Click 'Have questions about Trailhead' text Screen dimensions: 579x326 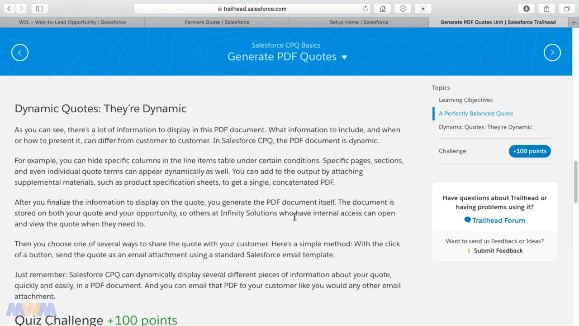click(x=494, y=202)
